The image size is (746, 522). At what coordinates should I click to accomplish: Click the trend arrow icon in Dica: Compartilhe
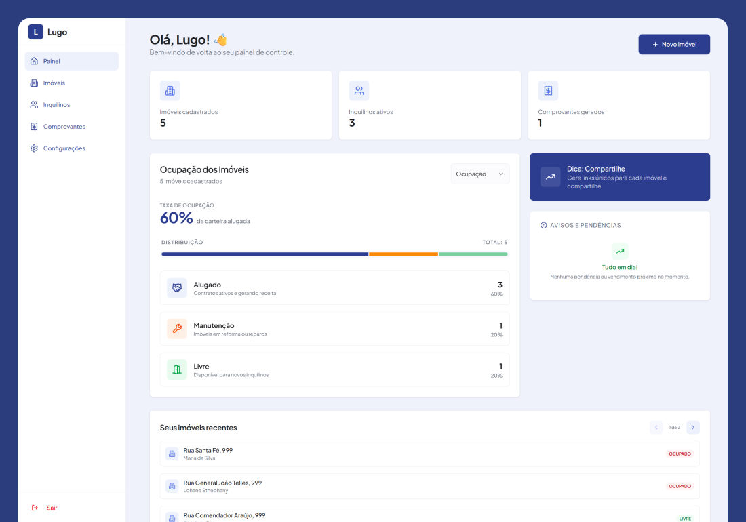click(551, 177)
